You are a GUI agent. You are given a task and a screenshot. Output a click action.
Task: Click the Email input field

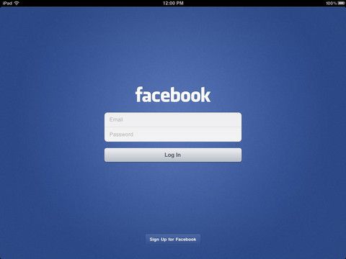[173, 119]
